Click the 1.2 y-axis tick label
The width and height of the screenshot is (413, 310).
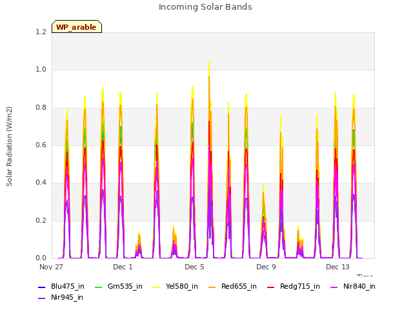[41, 32]
